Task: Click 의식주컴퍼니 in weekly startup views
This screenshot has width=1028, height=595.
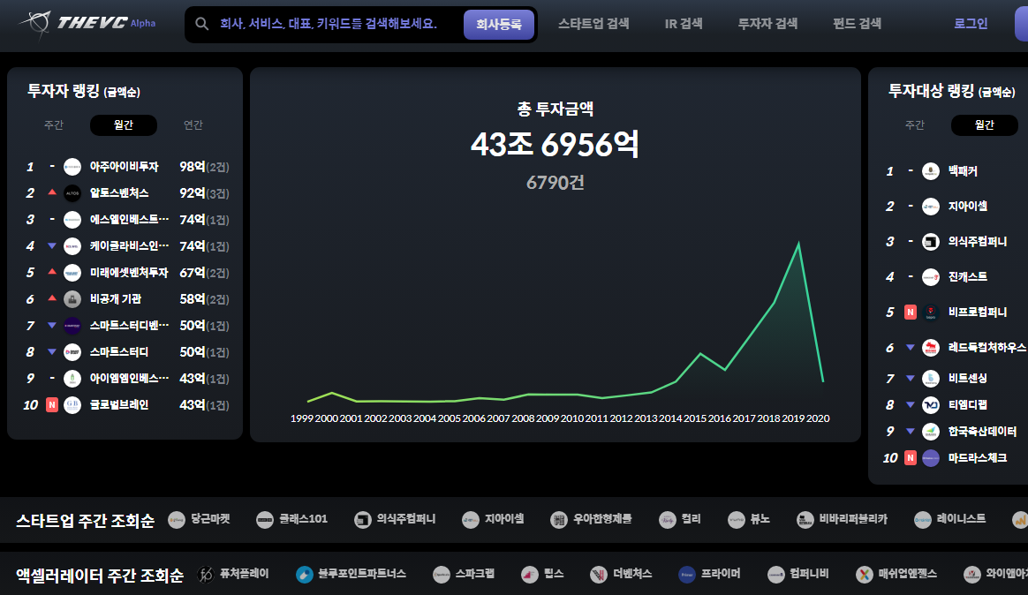Action: 395,519
